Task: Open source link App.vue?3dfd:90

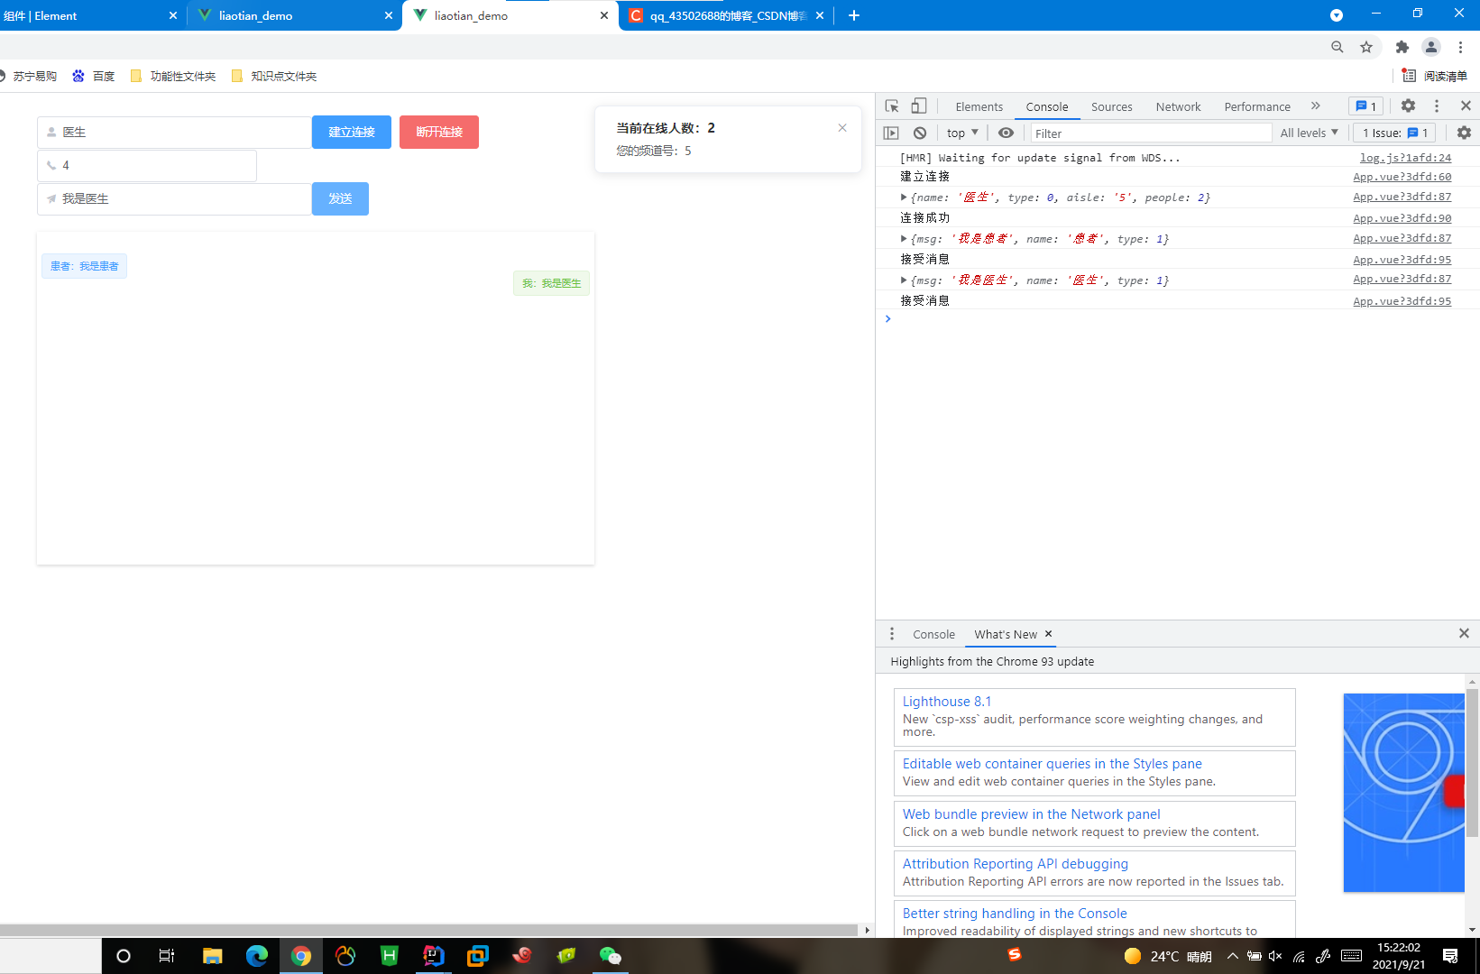Action: pos(1402,218)
